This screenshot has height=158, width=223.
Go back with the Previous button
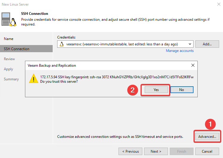130,151
